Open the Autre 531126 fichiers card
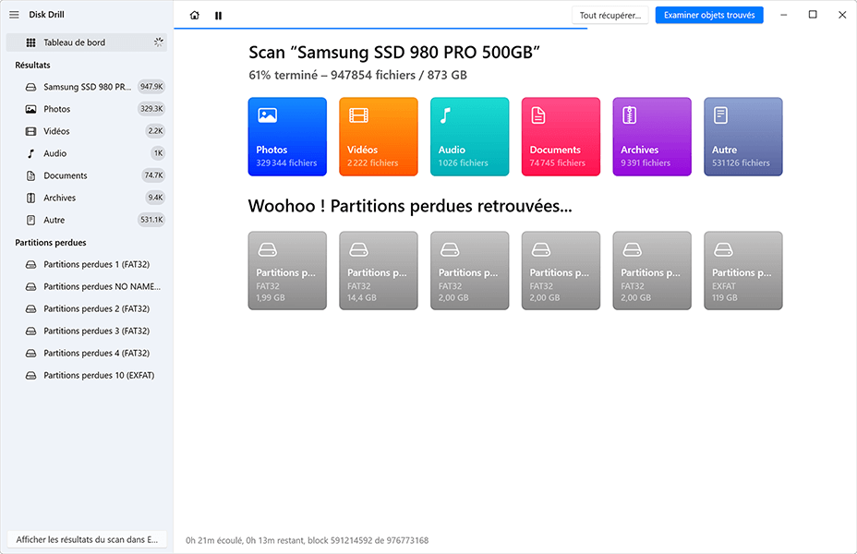Viewport: 857px width, 554px height. (743, 137)
